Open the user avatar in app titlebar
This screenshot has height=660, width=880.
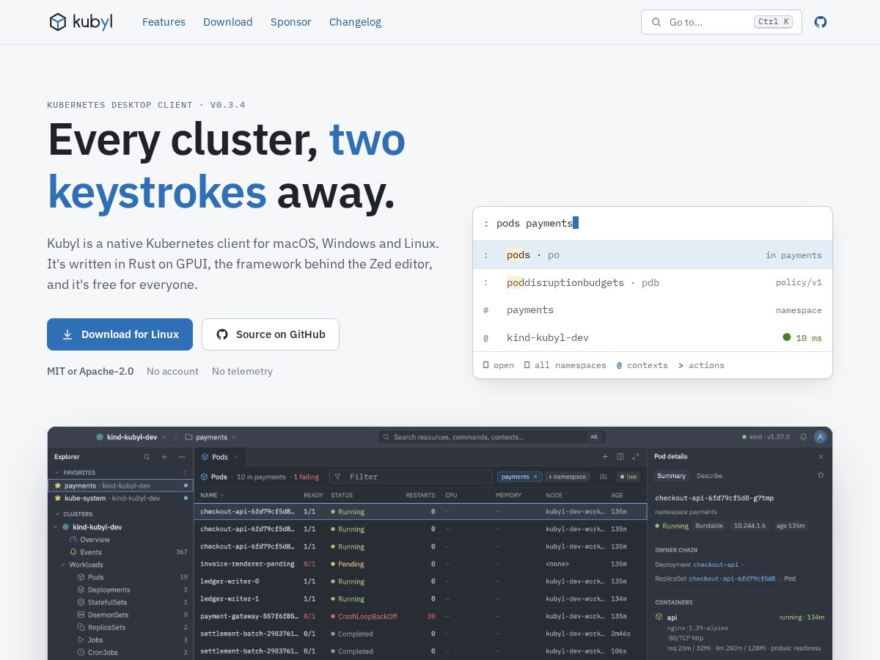click(821, 437)
